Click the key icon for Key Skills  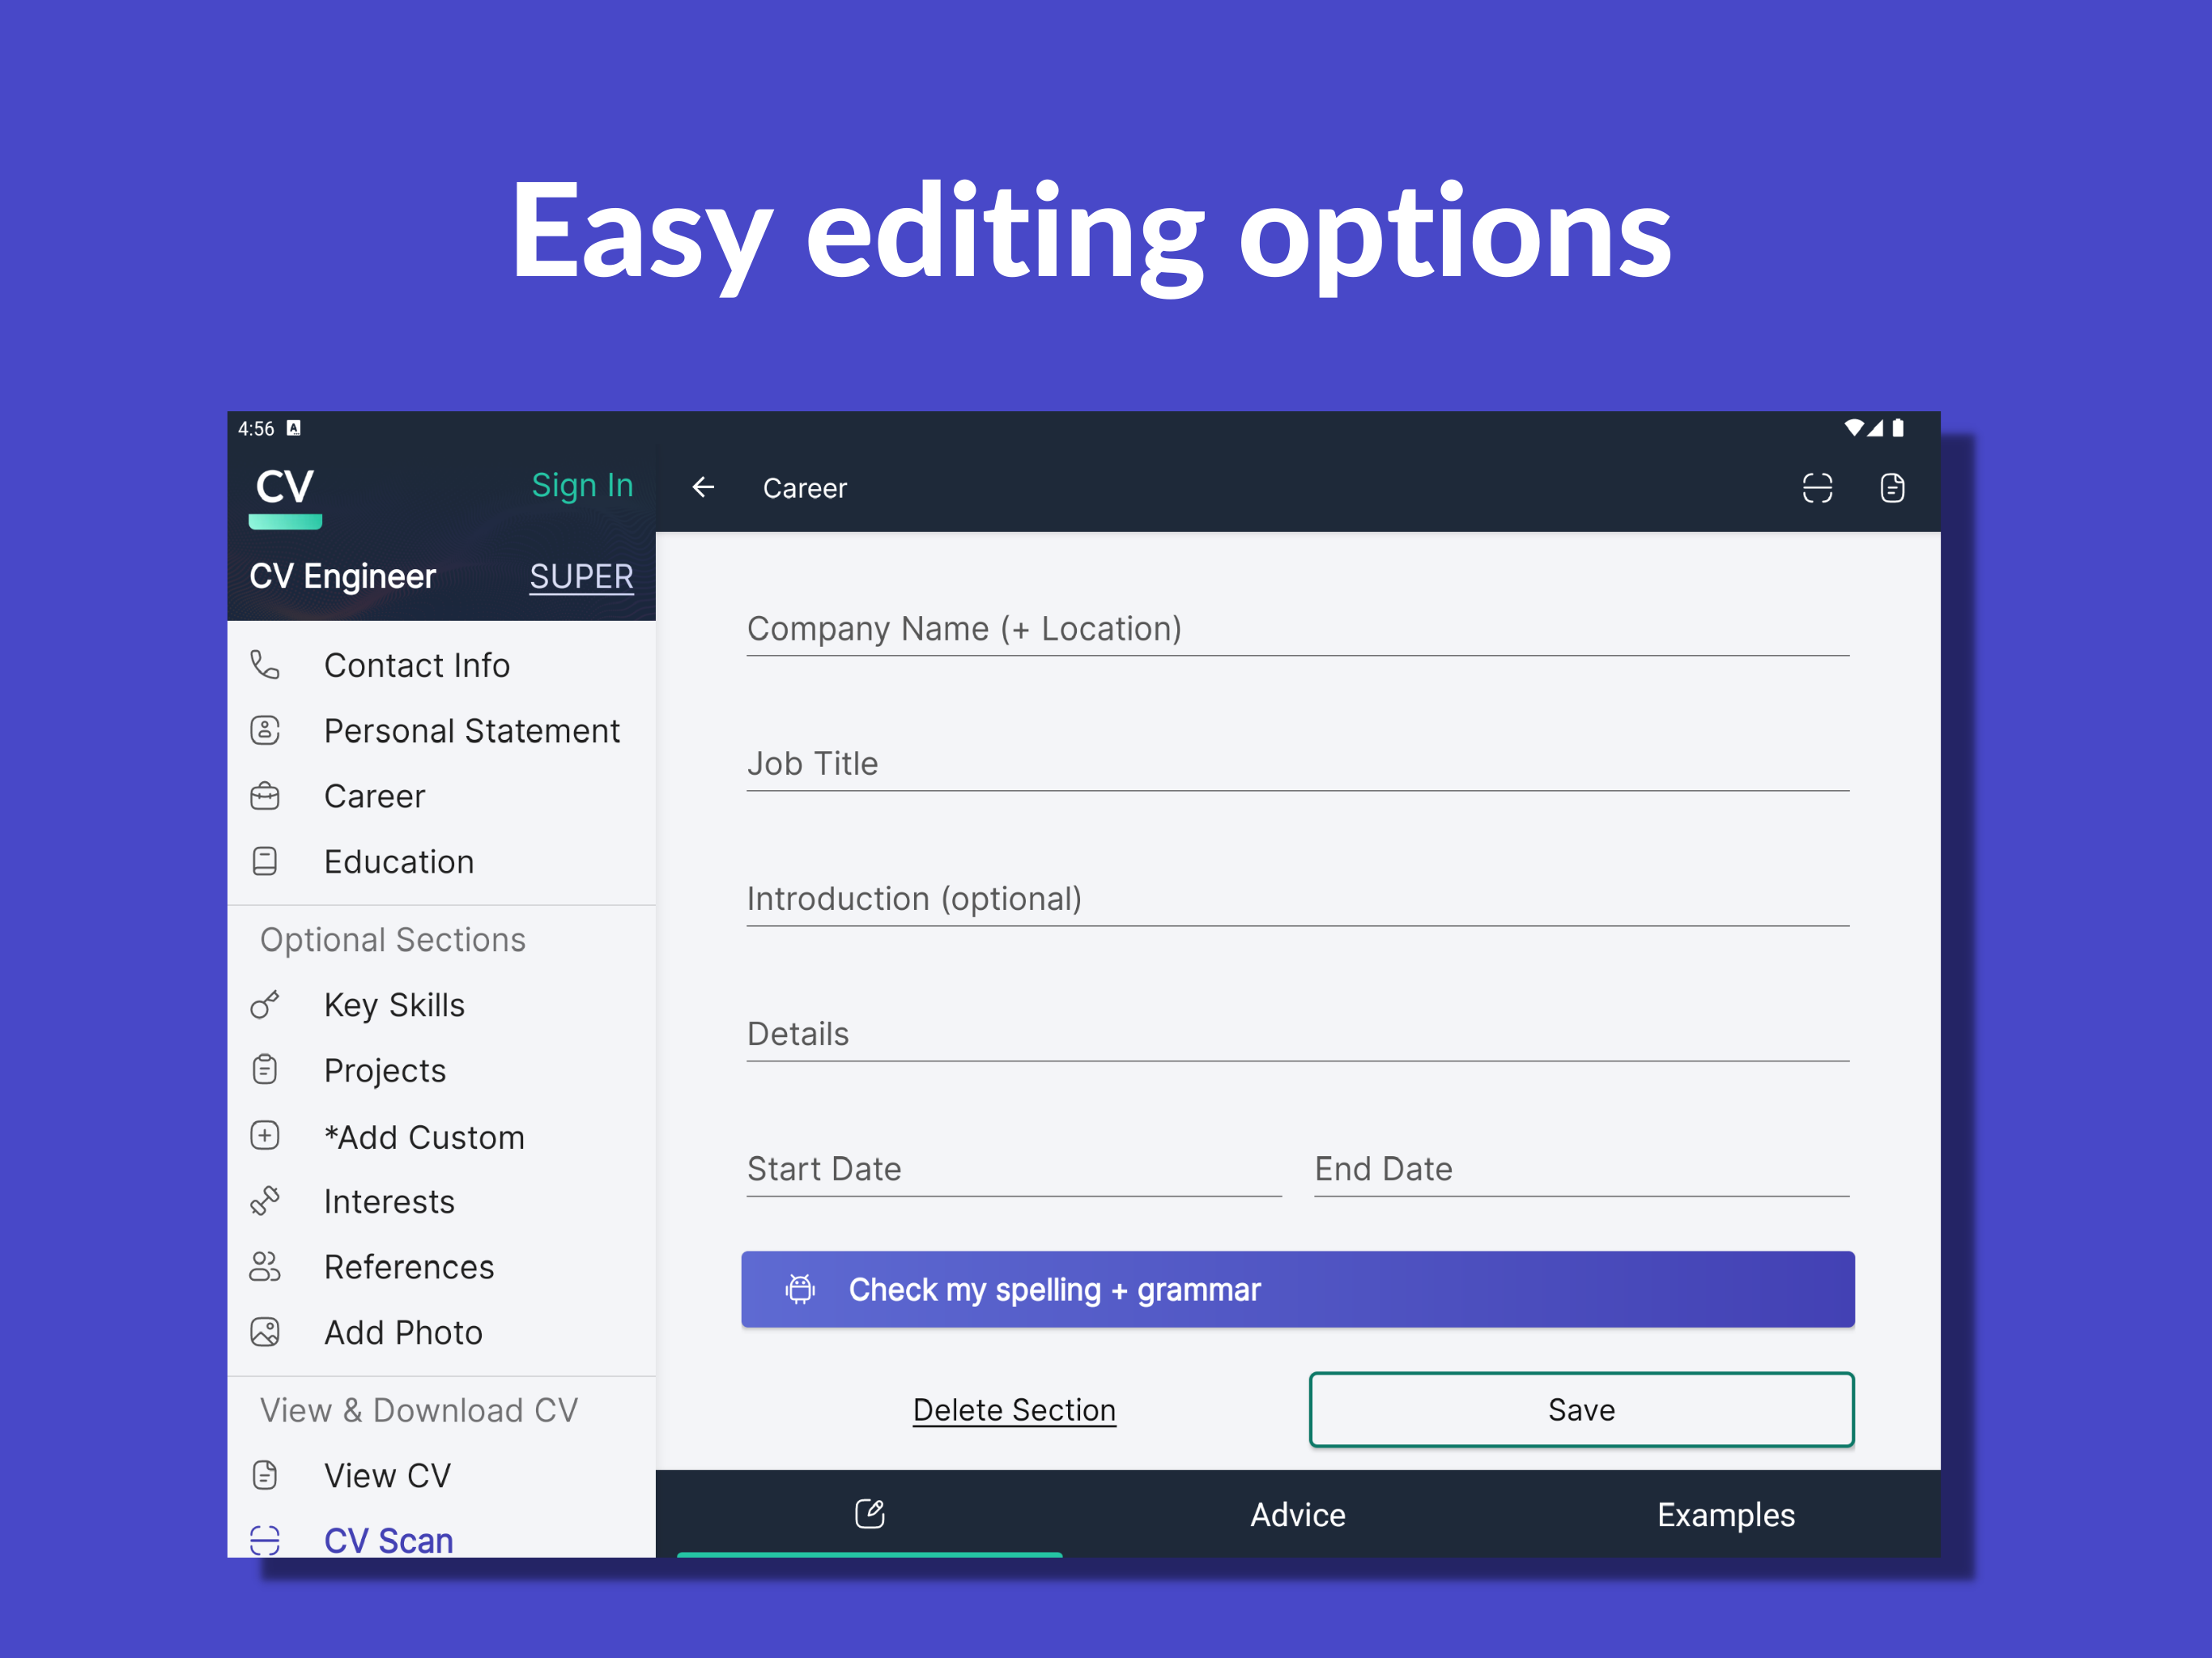(x=265, y=1005)
